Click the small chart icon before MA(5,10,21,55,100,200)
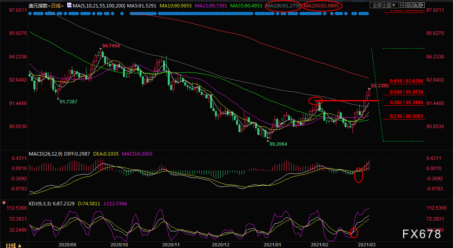 (69, 6)
